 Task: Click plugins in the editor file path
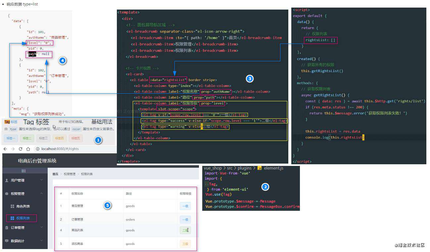tap(245, 168)
